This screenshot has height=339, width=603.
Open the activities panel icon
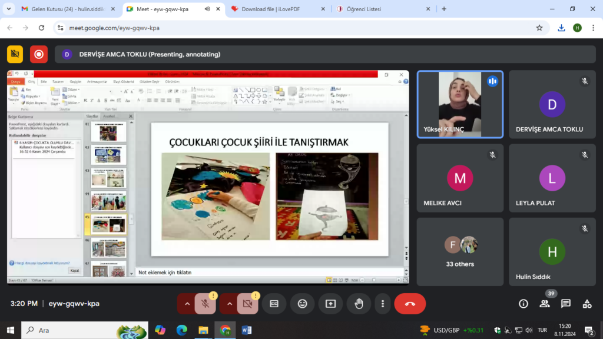(587, 304)
